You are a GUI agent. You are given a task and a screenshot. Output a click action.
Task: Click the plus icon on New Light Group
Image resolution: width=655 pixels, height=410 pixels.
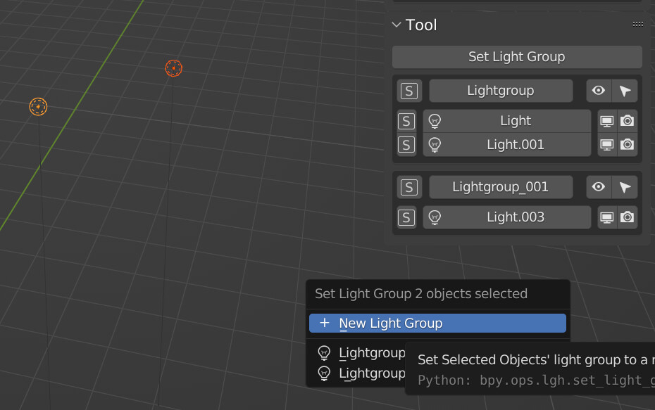324,323
